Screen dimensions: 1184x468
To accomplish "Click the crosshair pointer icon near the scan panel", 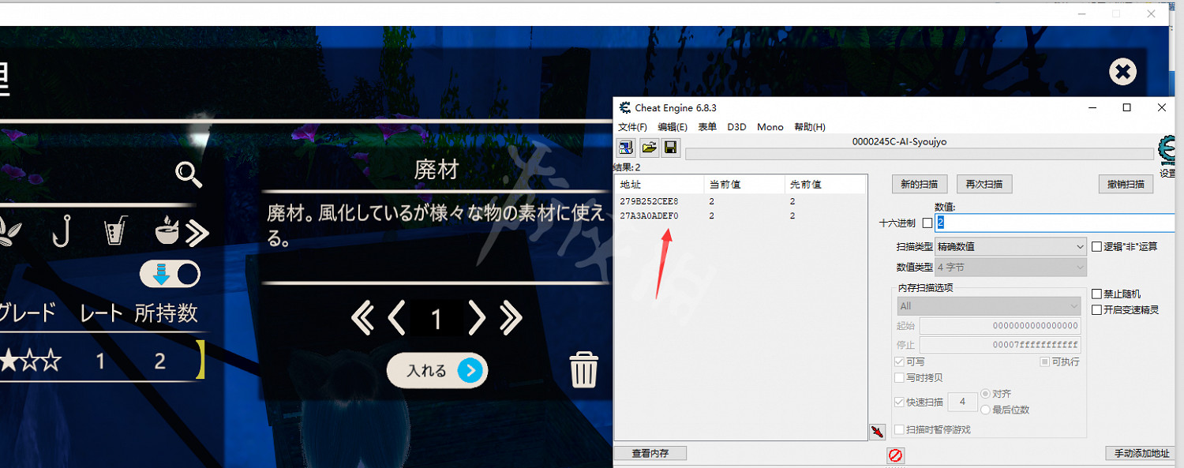I will coord(878,432).
